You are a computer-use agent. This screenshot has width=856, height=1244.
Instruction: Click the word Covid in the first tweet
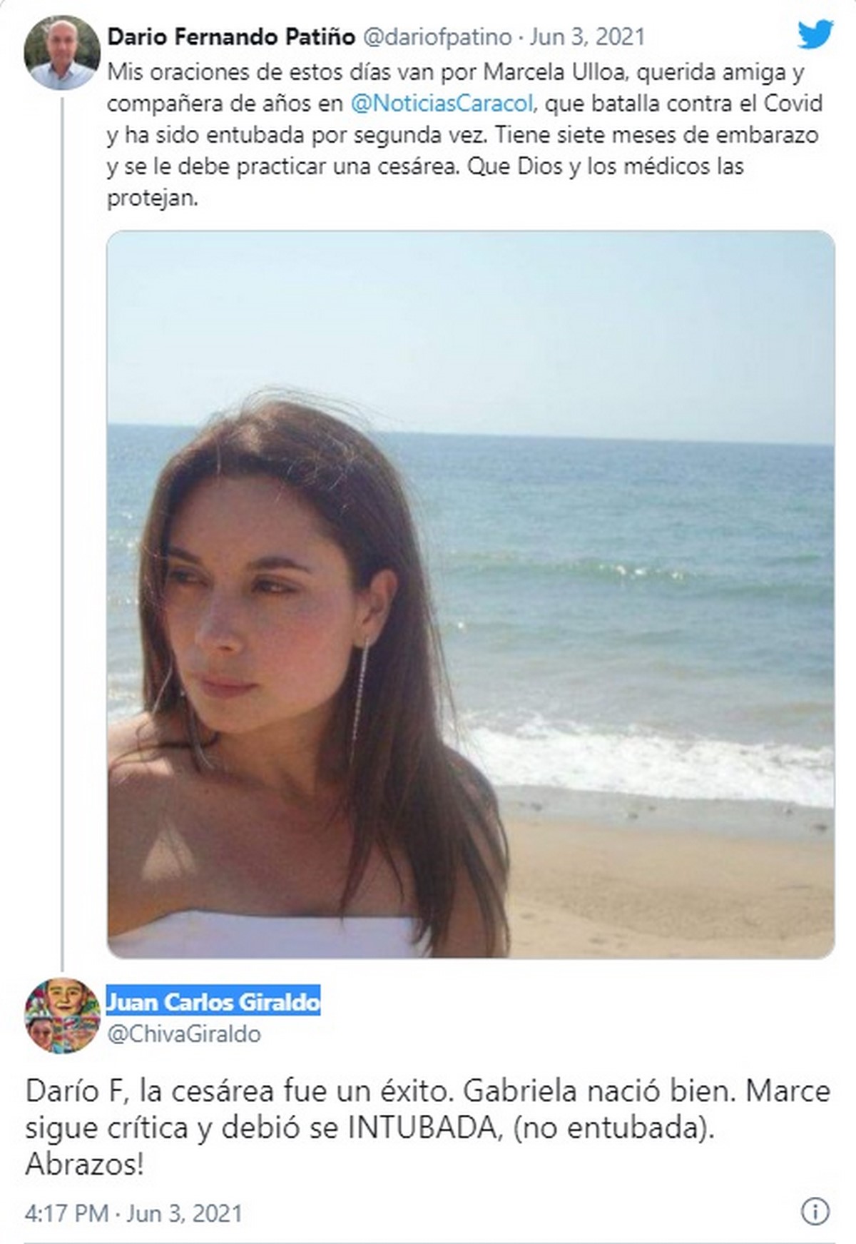pos(793,103)
